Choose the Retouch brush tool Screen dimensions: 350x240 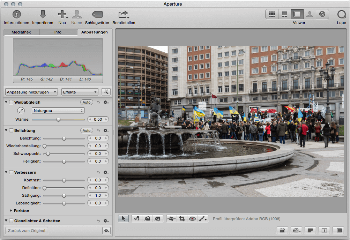tap(202, 218)
